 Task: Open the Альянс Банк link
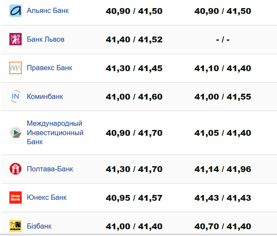pos(48,11)
